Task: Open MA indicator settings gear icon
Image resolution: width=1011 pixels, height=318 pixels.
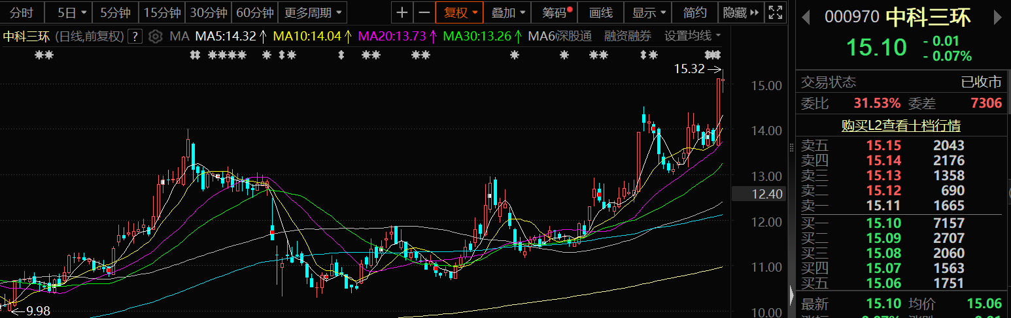Action: coord(155,37)
